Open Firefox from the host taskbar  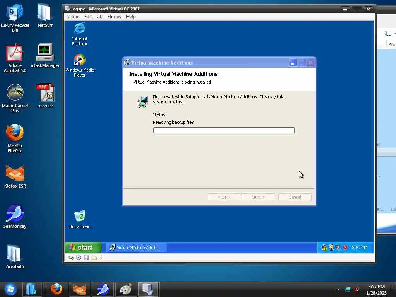click(x=56, y=289)
